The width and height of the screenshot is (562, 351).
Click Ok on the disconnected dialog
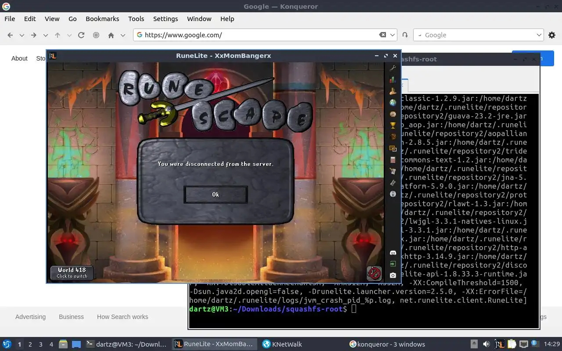pos(216,194)
